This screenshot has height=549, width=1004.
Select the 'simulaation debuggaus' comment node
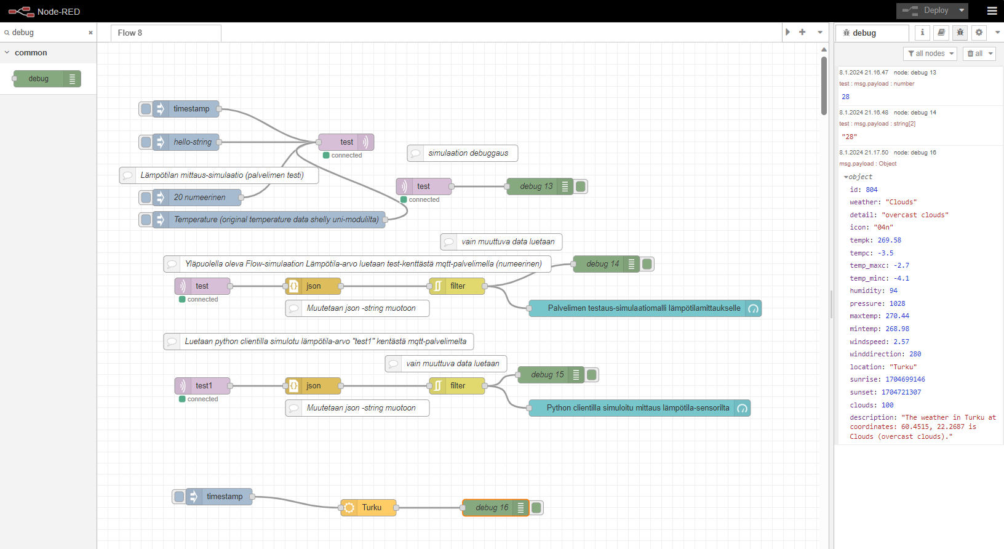coord(463,153)
